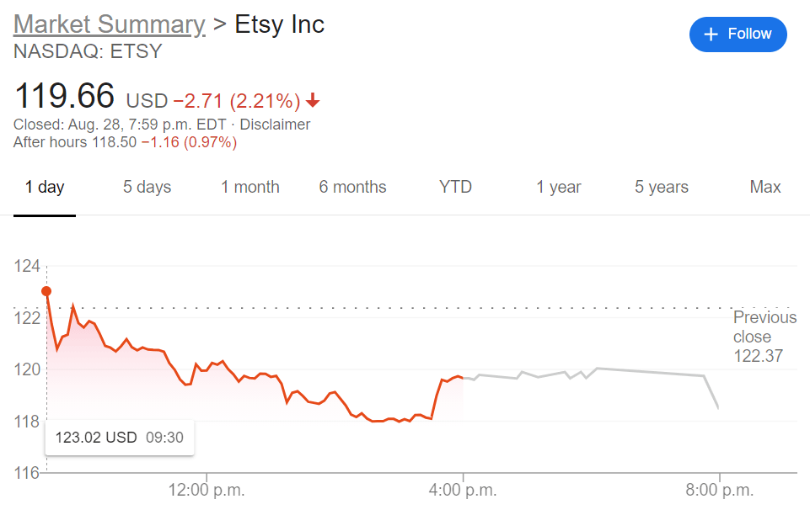The image size is (810, 515).
Task: Click the 123.02 USD 09:30 tooltip
Action: pos(120,438)
